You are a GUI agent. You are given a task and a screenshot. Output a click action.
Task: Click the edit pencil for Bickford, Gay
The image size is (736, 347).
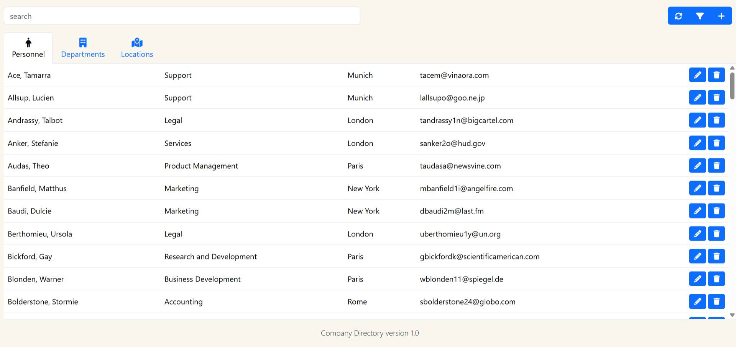[697, 256]
